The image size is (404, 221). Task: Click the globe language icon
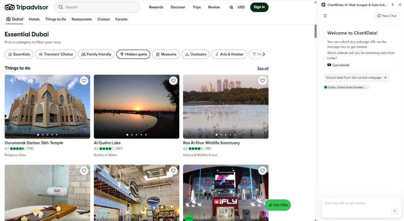231,7
